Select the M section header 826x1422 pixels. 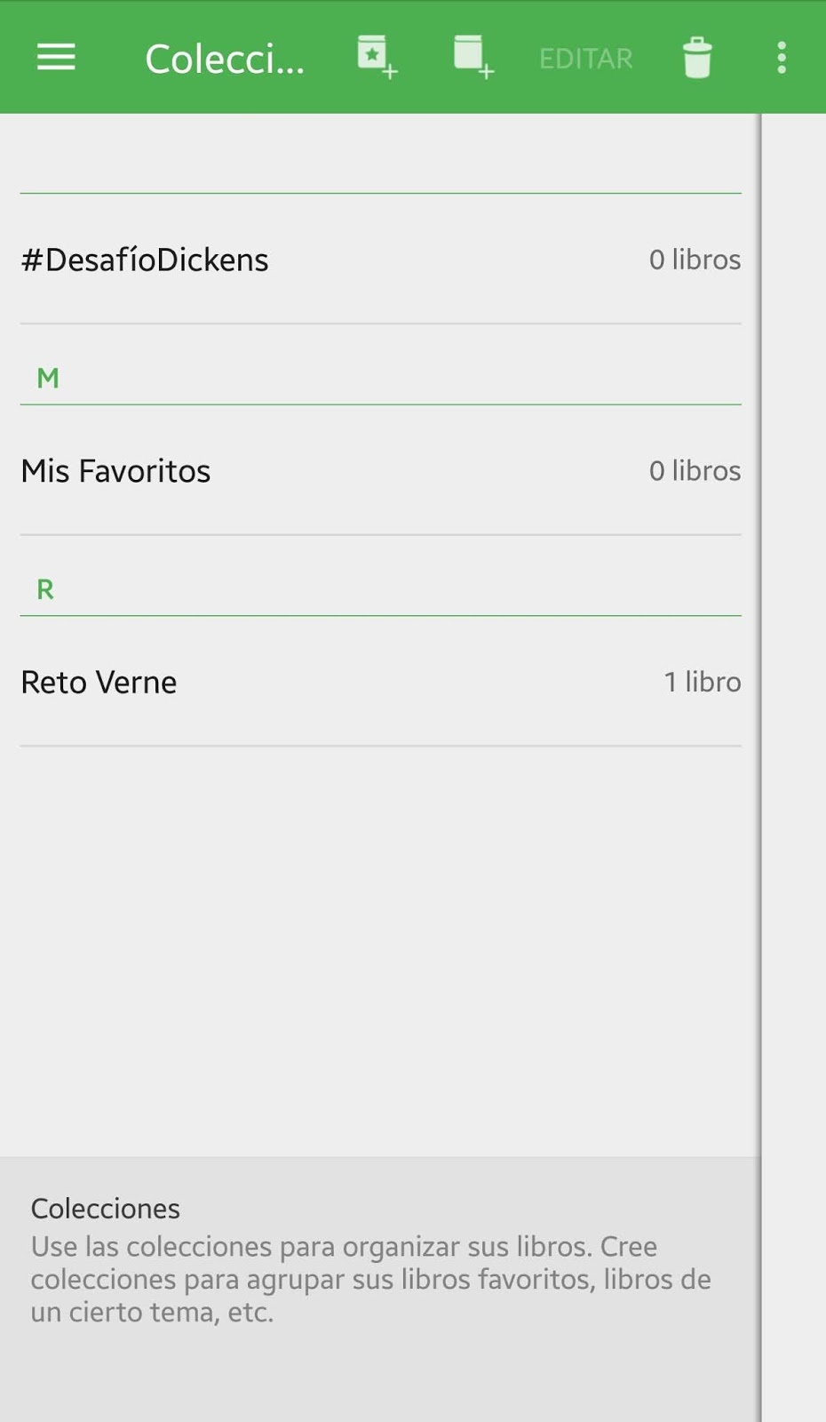(48, 379)
